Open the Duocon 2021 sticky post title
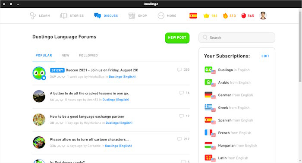The image size is (302, 163). click(x=102, y=70)
